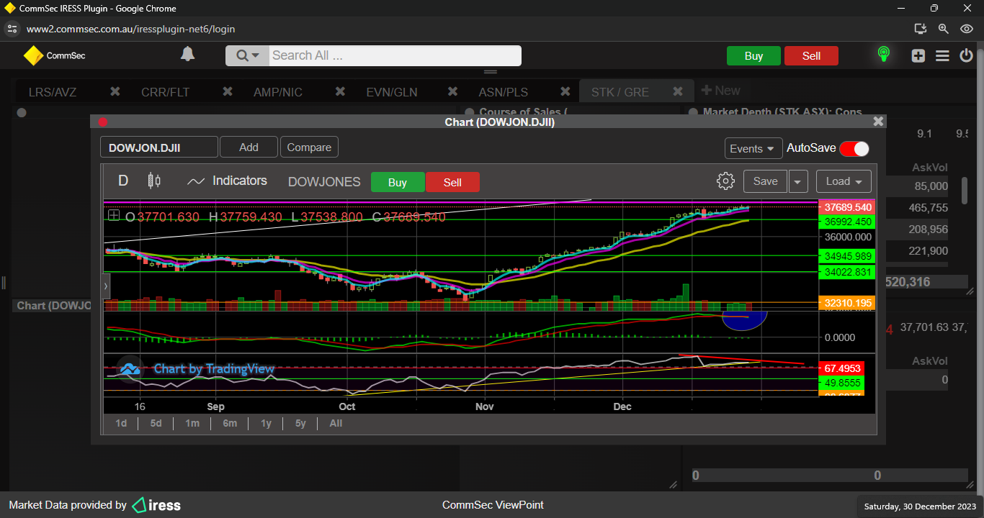Click the power logout icon

(967, 56)
